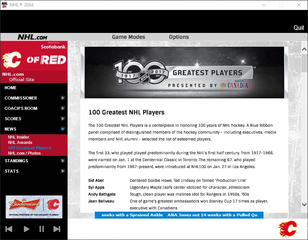Screen dimensions: 308x240
Task: Expand the Commissioner menu arrow
Action: (x=63, y=98)
